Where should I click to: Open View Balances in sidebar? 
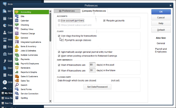coord(7,98)
